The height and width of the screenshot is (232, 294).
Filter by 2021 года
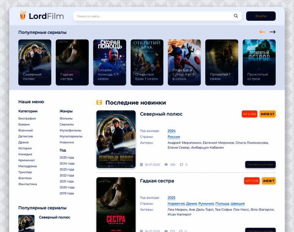pyautogui.click(x=67, y=181)
